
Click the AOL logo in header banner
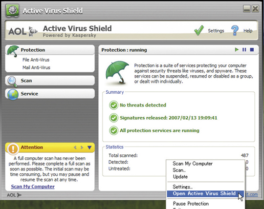coord(22,31)
